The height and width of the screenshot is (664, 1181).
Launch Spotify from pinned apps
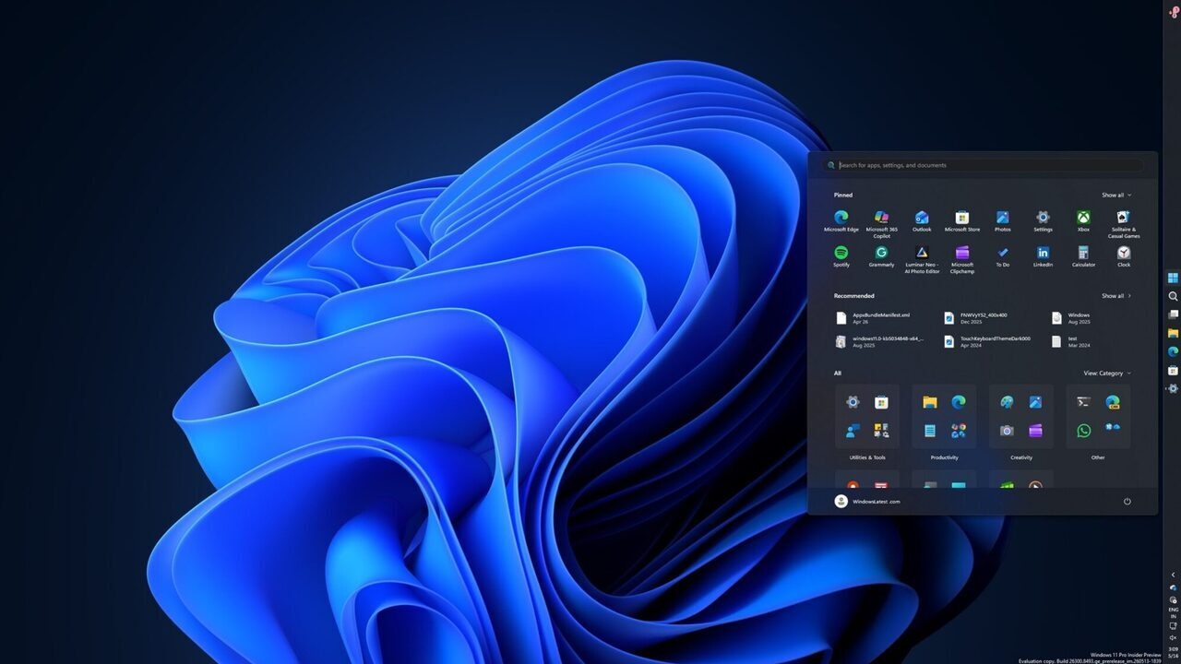[841, 256]
